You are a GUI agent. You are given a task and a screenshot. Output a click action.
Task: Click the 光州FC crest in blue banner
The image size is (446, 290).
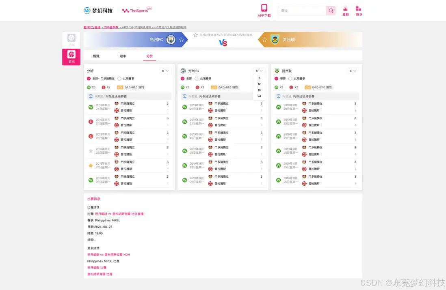pos(171,39)
